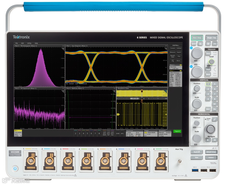Push the Fast Acq front-panel button
This screenshot has width=226, height=185.
tap(200, 44)
